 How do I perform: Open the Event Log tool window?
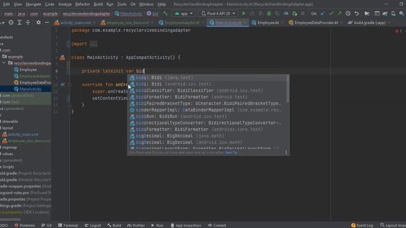[362, 225]
